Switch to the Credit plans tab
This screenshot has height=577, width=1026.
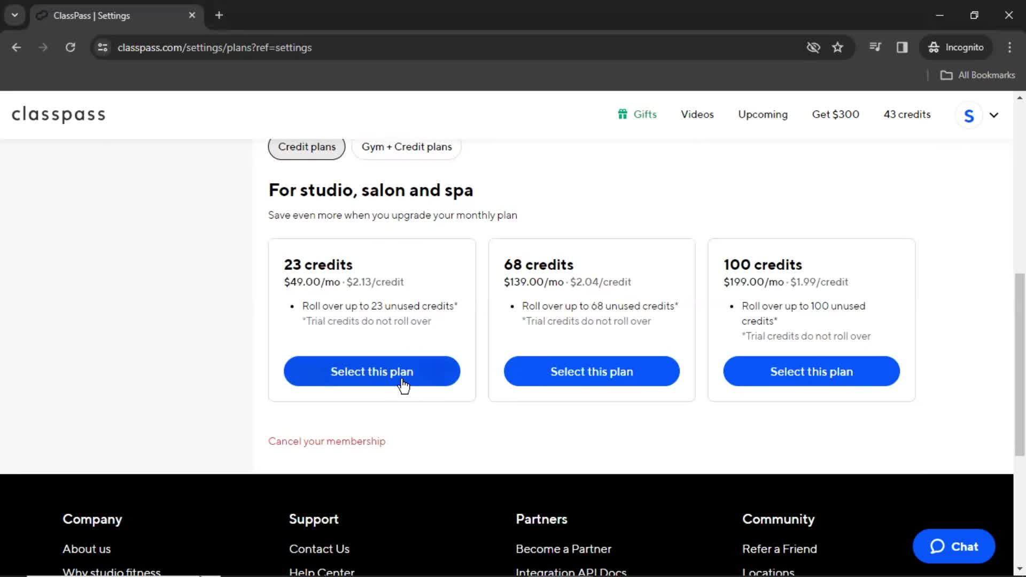tap(307, 147)
